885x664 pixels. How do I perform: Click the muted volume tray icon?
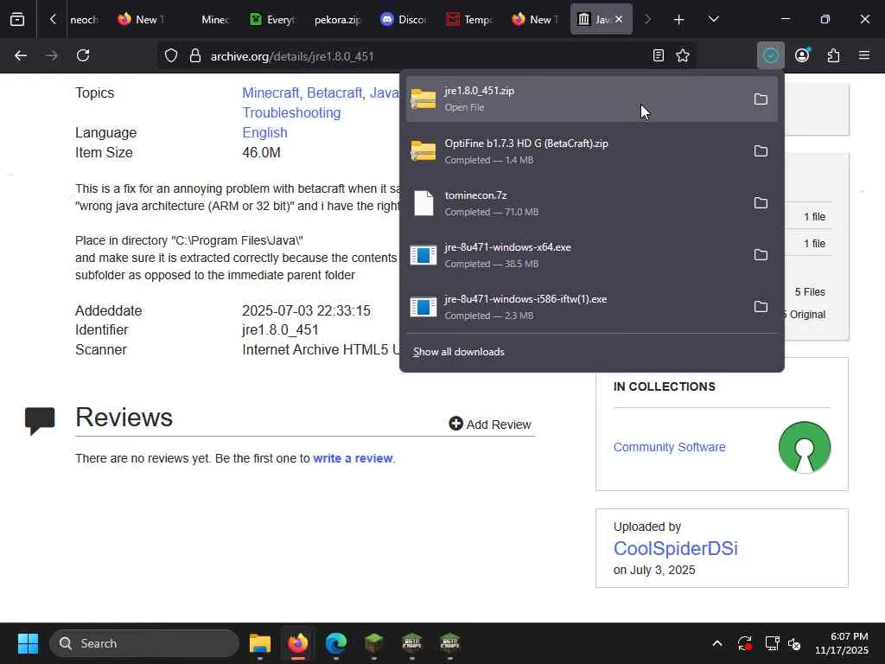click(x=794, y=643)
